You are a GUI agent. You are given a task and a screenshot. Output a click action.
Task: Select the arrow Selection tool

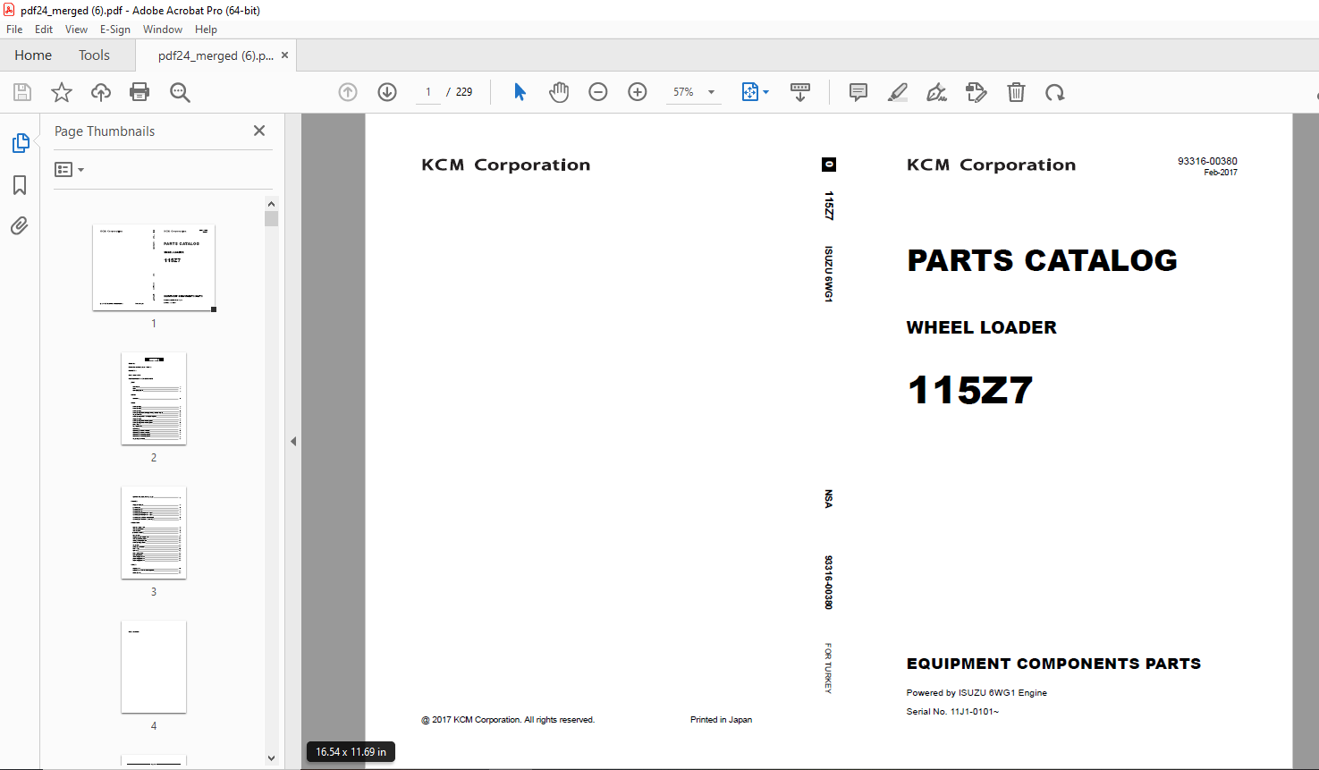520,92
